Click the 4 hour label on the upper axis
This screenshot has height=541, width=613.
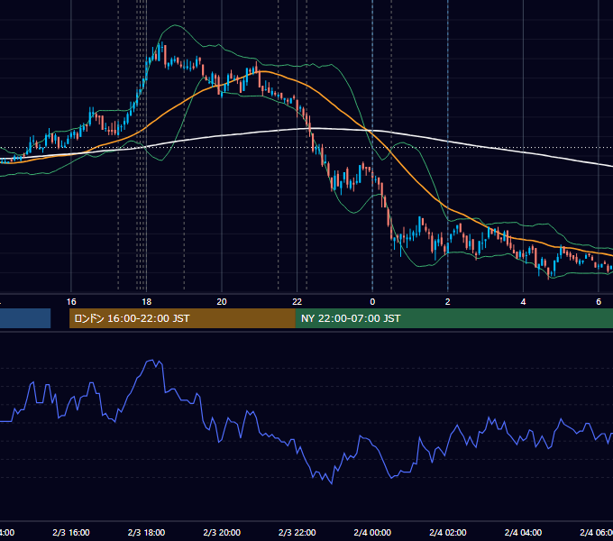523,302
